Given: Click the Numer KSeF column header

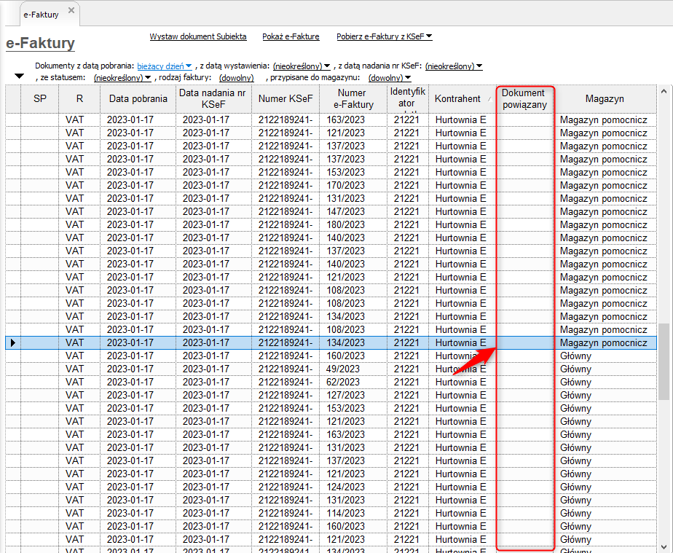Looking at the screenshot, I should coord(286,99).
